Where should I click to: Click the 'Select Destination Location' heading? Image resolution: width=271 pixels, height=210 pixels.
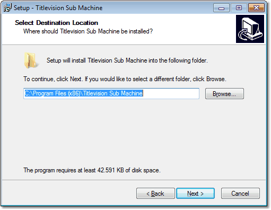click(56, 23)
